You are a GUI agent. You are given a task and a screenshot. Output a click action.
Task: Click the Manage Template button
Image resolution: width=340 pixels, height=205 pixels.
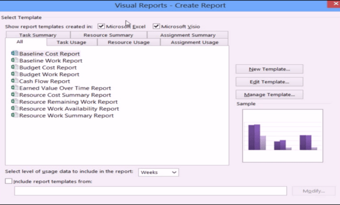pyautogui.click(x=269, y=95)
